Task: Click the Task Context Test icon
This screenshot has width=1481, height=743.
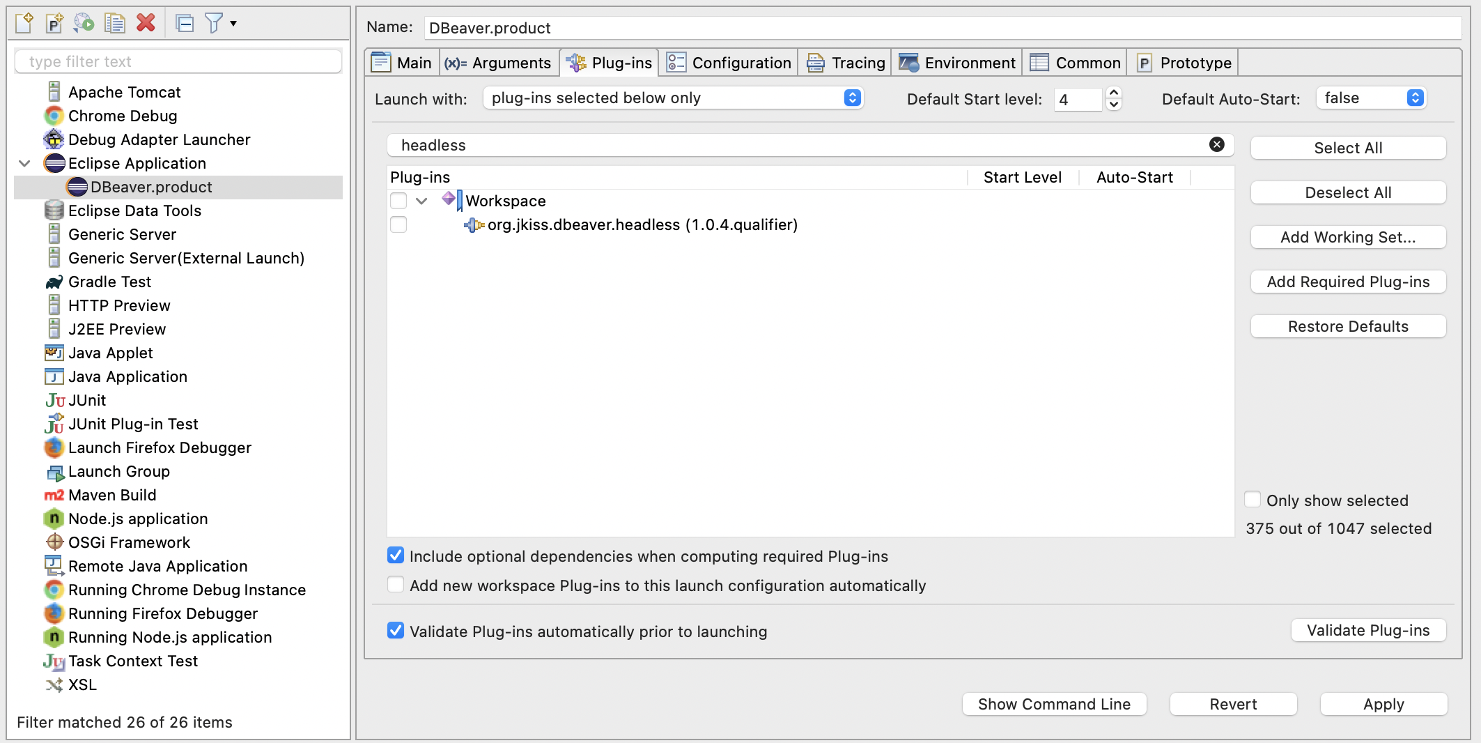Action: pyautogui.click(x=54, y=661)
